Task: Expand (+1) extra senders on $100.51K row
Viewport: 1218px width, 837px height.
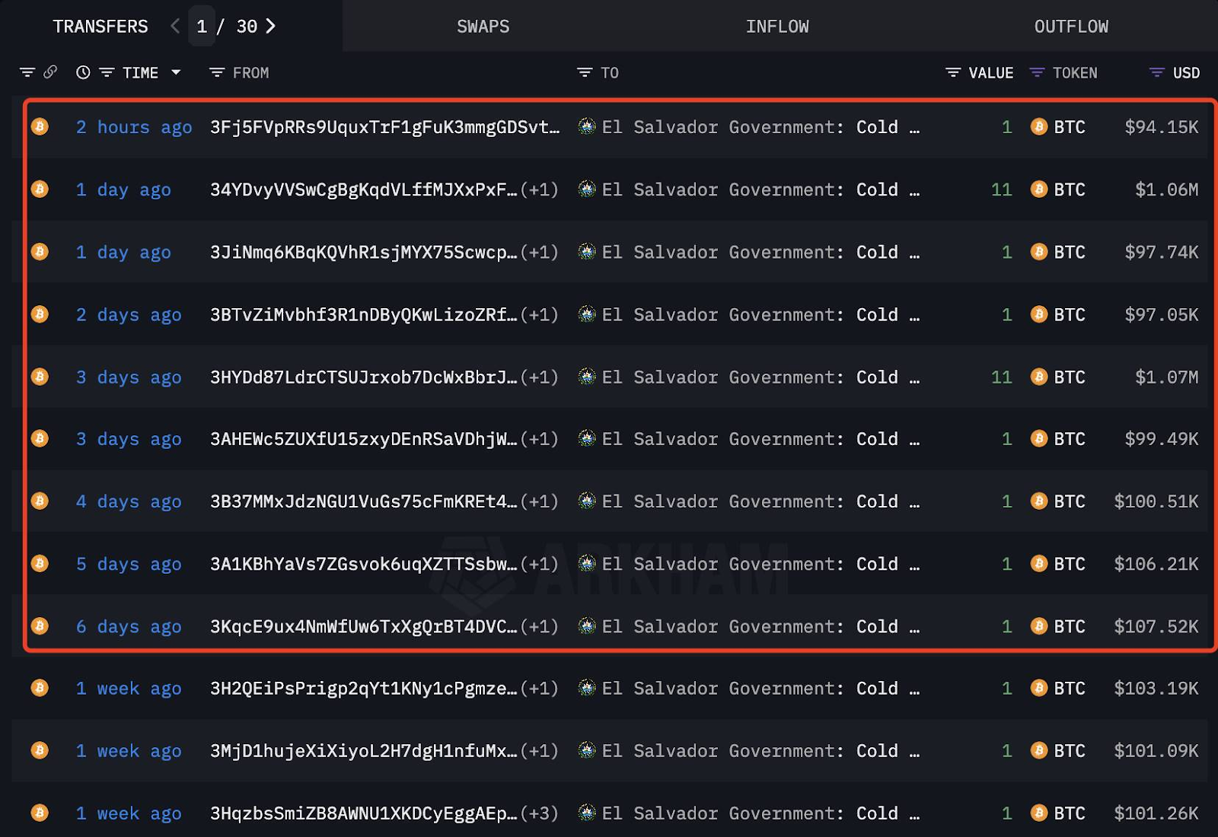Action: [x=540, y=501]
